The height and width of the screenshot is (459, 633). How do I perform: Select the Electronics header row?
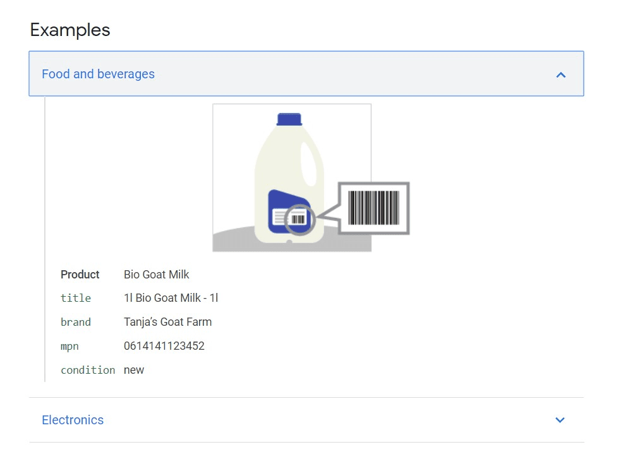click(x=307, y=420)
